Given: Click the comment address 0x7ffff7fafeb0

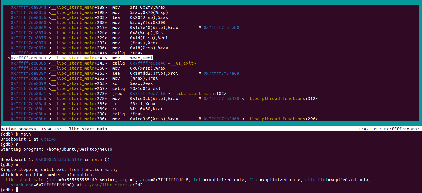Looking at the screenshot, I should (221, 28).
